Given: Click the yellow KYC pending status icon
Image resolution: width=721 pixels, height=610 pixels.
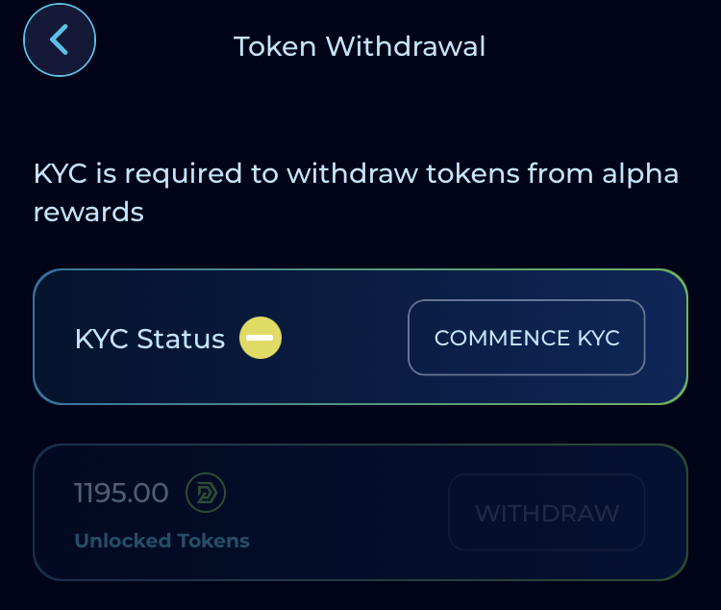Looking at the screenshot, I should [261, 338].
